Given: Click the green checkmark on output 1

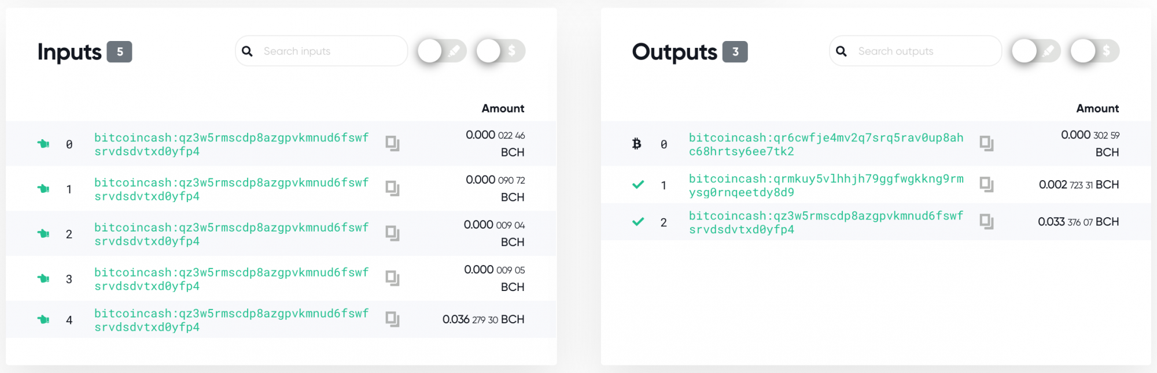Looking at the screenshot, I should pos(638,185).
